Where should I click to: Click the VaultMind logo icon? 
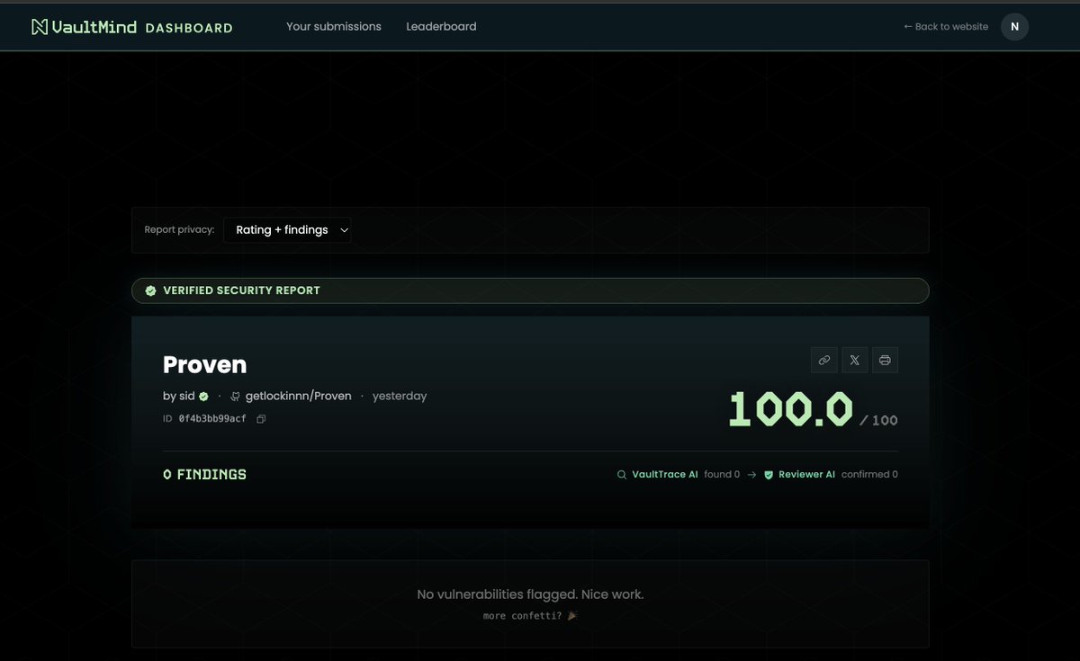[x=40, y=27]
